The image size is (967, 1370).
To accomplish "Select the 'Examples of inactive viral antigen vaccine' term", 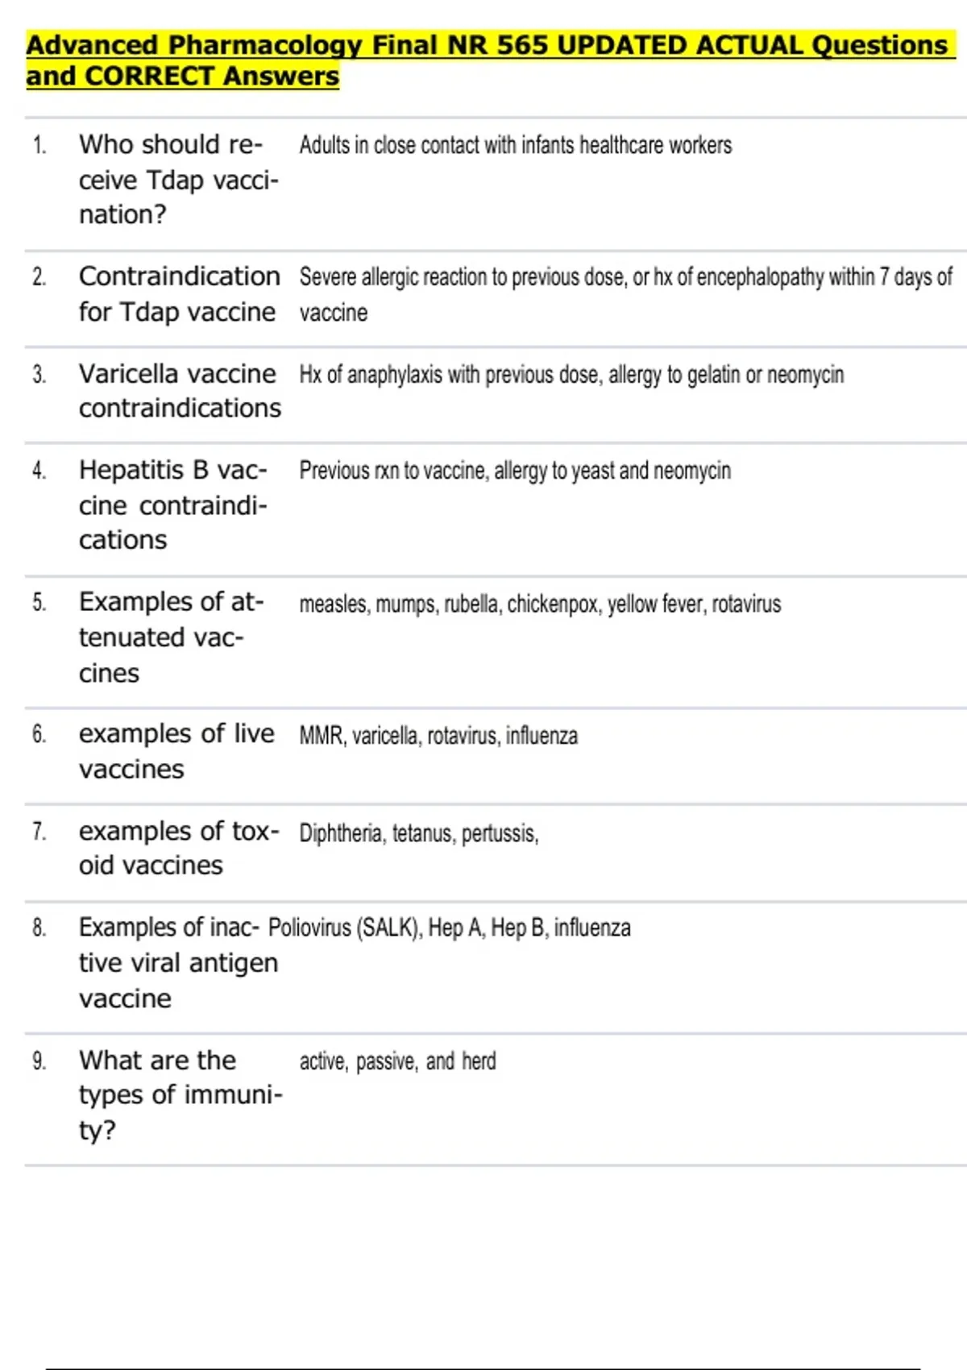I will coord(178,962).
